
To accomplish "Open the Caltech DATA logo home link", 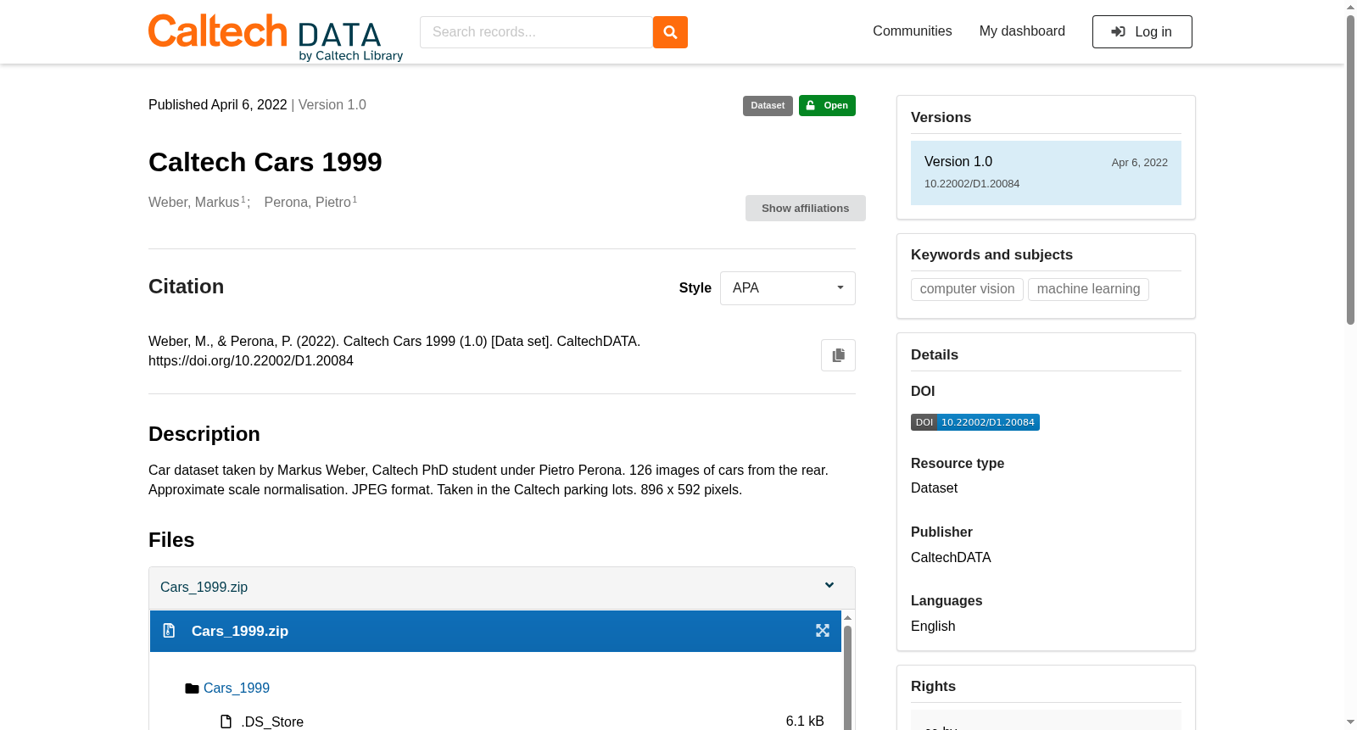I will 276,37.
